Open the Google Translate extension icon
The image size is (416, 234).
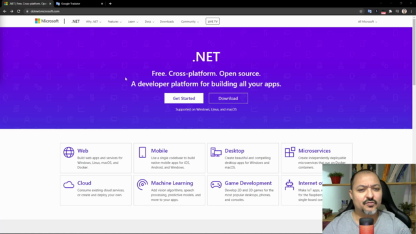(x=369, y=11)
